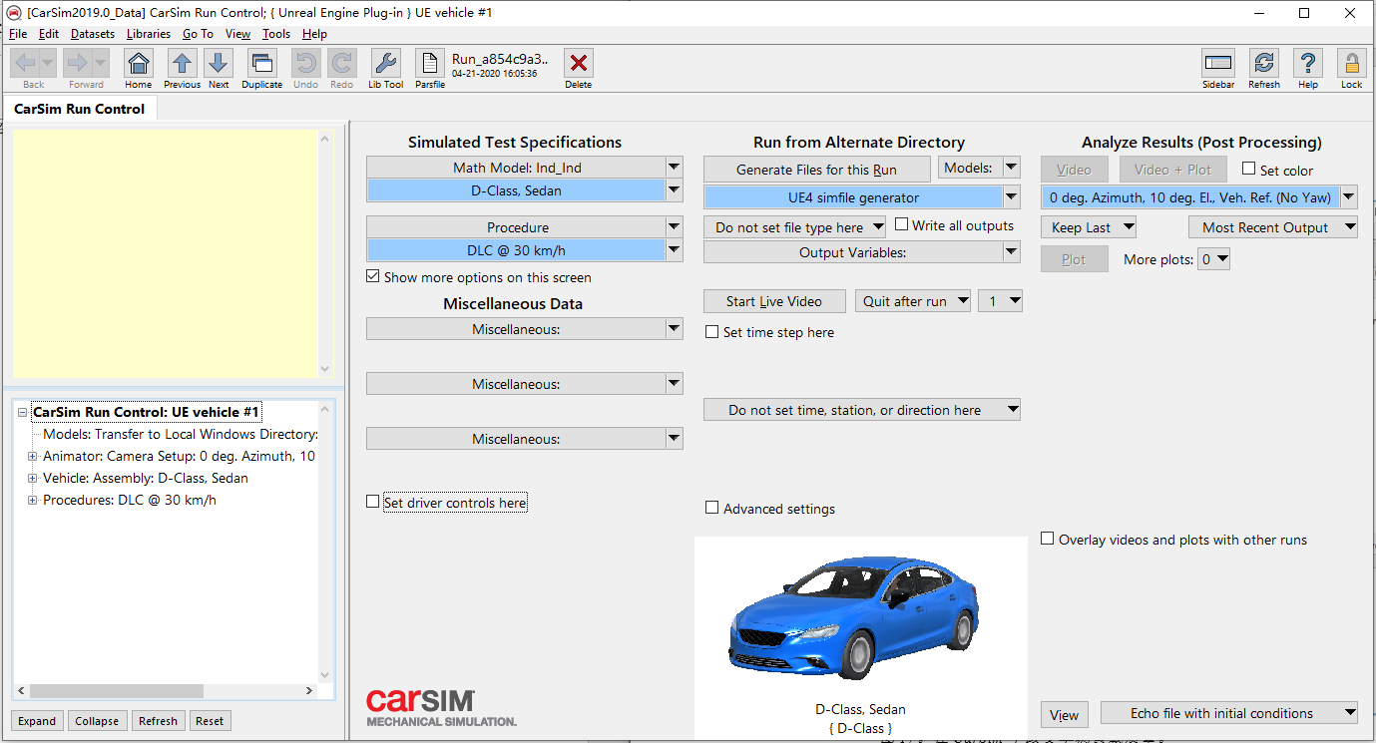The width and height of the screenshot is (1376, 743).
Task: Open the Quit after run dropdown
Action: [x=913, y=301]
